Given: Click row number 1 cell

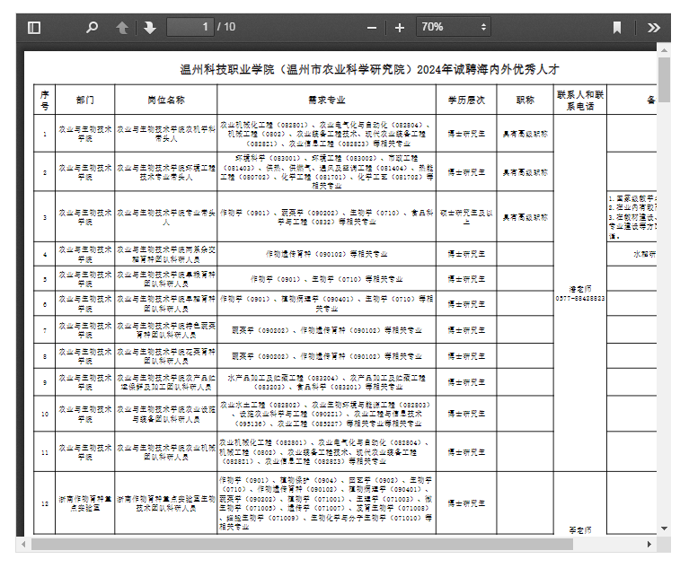Looking at the screenshot, I should pyautogui.click(x=45, y=134).
